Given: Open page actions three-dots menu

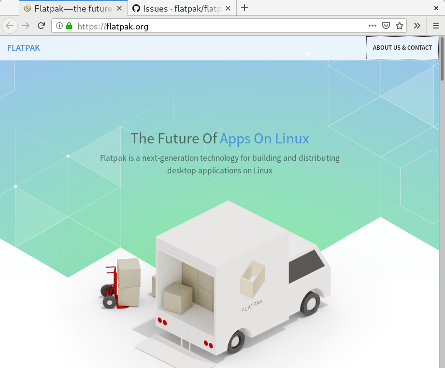Looking at the screenshot, I should point(373,26).
